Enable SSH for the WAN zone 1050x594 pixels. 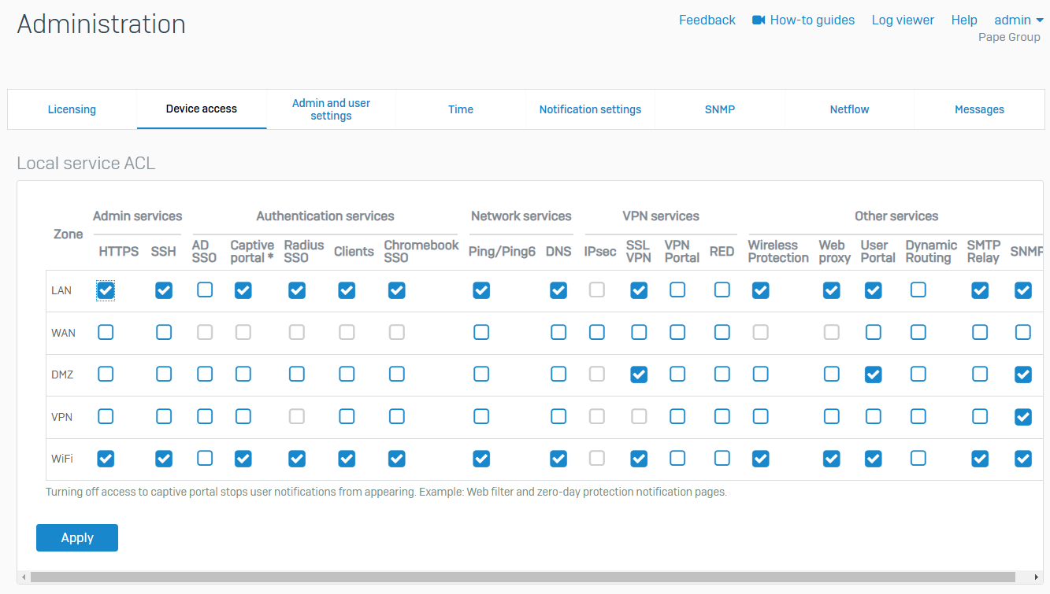click(164, 333)
